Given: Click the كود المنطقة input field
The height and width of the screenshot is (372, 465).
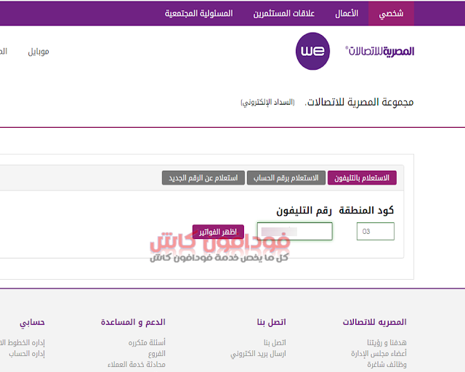Looking at the screenshot, I should [376, 231].
